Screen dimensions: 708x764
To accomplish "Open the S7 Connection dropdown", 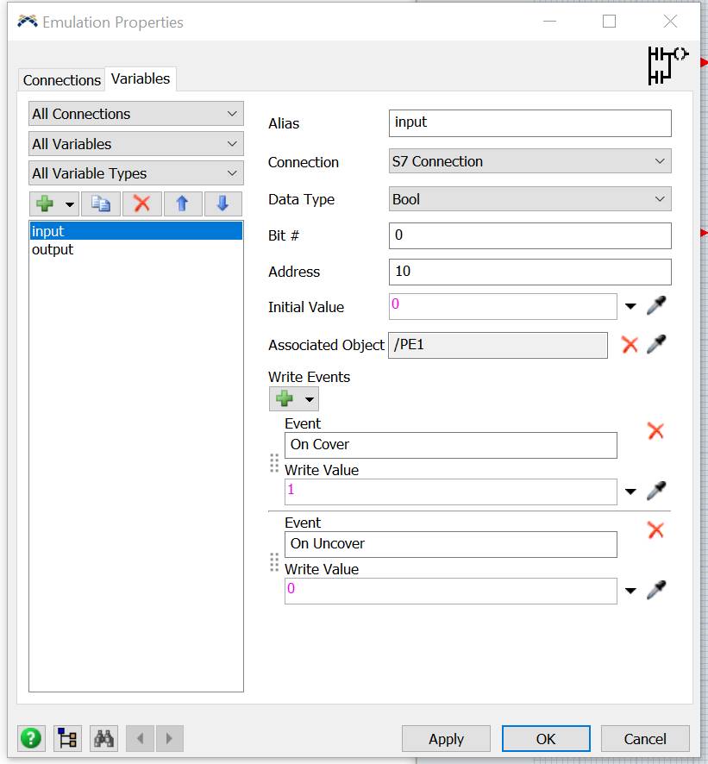I will pyautogui.click(x=529, y=161).
